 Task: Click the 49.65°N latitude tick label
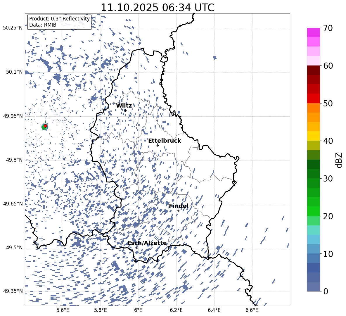click(13, 204)
